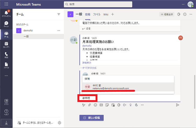This screenshot has height=128, width=196.
Task: Open the Activity feed bell icon
Action: 6,13
